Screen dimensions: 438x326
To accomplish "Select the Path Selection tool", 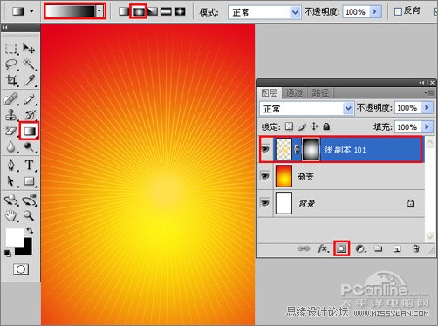I will (11, 181).
